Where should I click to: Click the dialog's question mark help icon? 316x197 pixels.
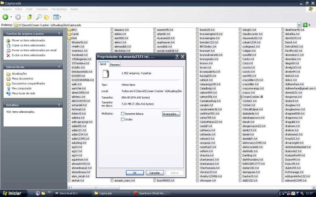[x=177, y=57]
